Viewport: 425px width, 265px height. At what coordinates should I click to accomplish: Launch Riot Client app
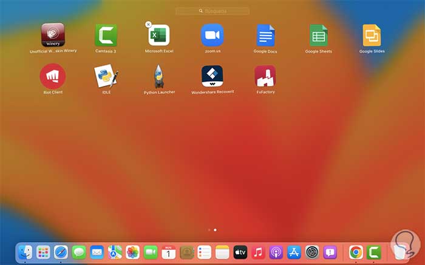click(x=53, y=76)
